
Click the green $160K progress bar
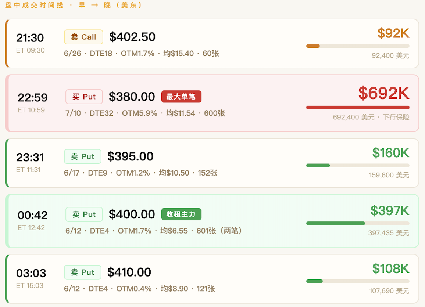click(358, 165)
